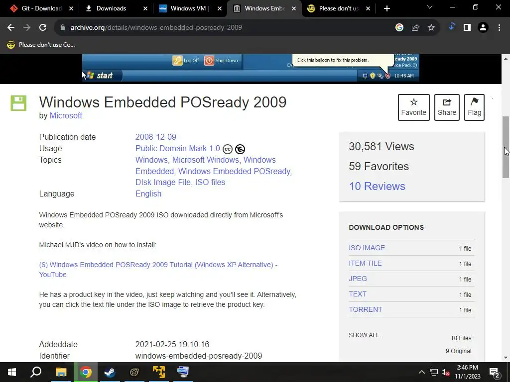Open Steam from the taskbar
Image resolution: width=510 pixels, height=382 pixels.
tap(110, 372)
